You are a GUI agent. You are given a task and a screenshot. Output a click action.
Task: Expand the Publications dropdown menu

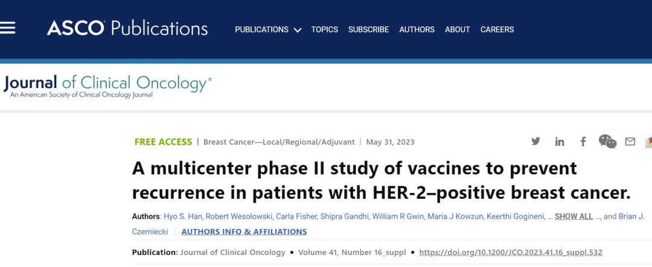pos(268,30)
